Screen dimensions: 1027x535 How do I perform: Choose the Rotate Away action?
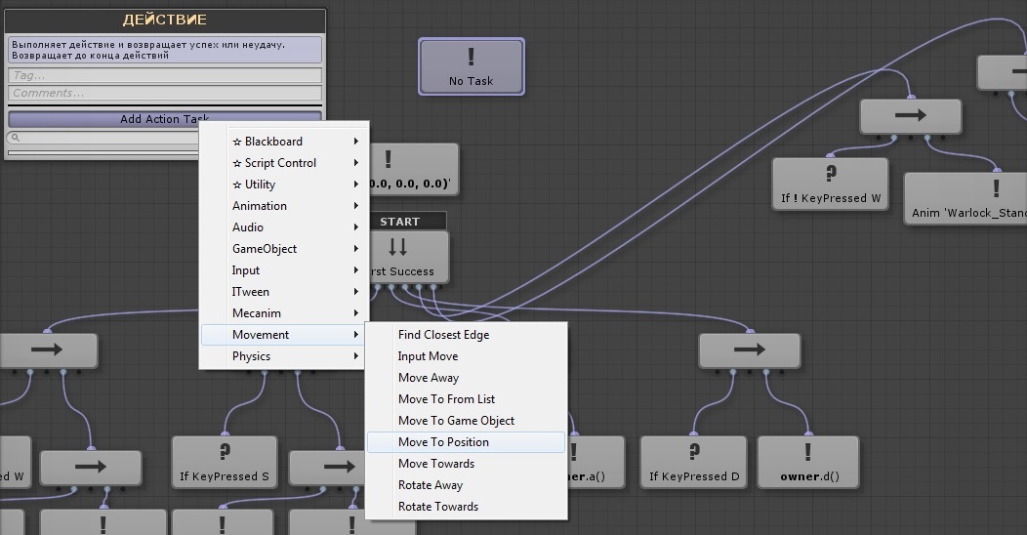pyautogui.click(x=466, y=485)
